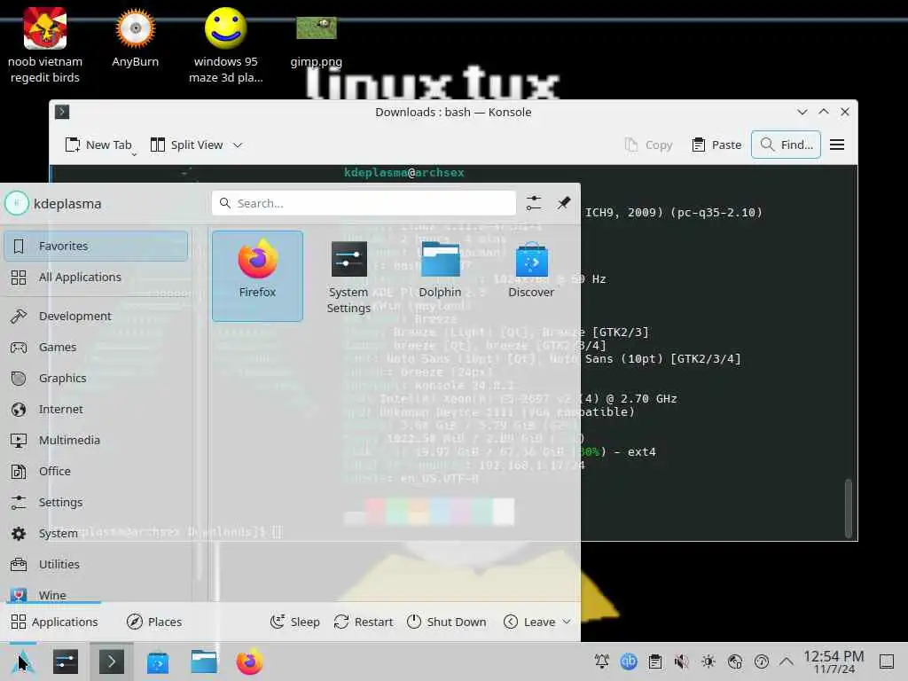Pin the application launcher open
The width and height of the screenshot is (908, 681).
[x=563, y=203]
